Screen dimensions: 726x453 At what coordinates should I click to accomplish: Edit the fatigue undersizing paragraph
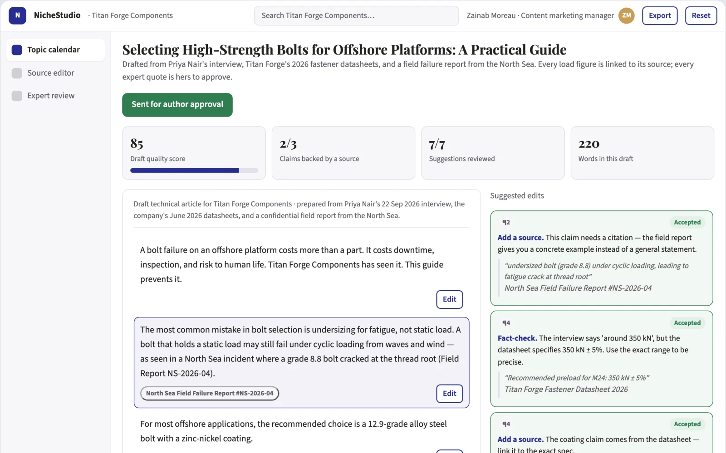pyautogui.click(x=449, y=394)
